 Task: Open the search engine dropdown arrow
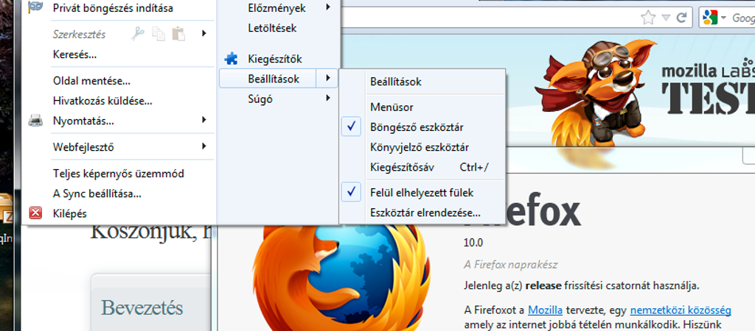(x=723, y=18)
